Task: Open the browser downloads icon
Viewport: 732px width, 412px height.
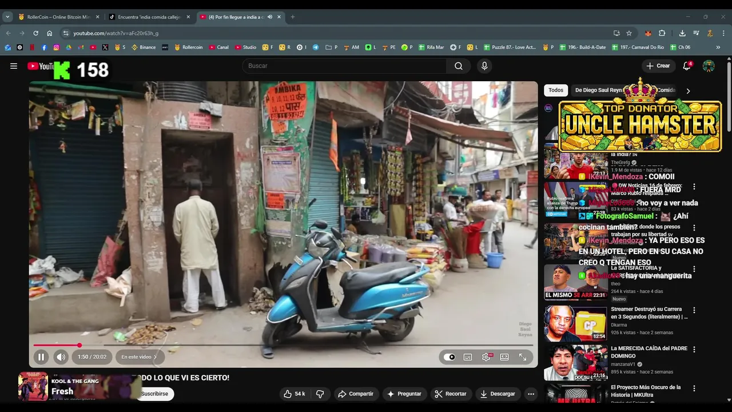Action: tap(682, 33)
